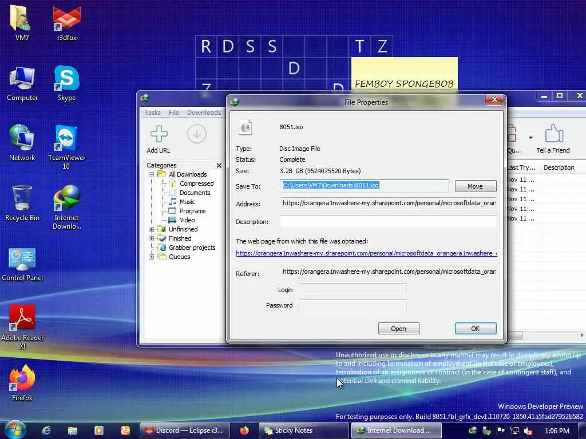Switch to Discord — Eclipse taskbar window

[184, 430]
